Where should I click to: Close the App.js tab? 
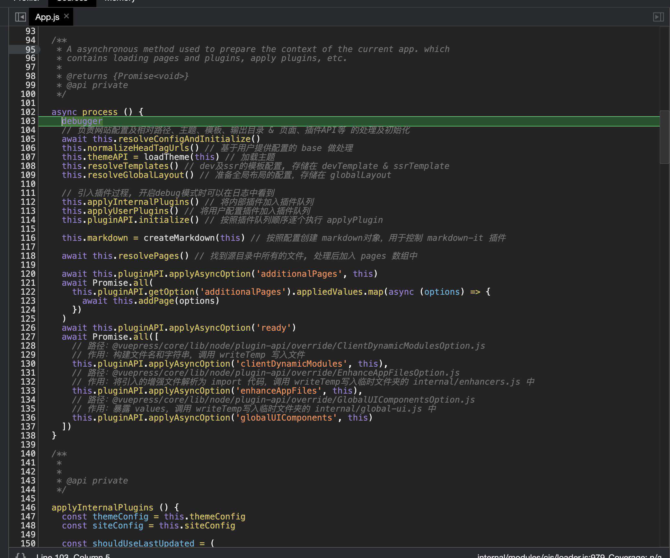[x=66, y=16]
